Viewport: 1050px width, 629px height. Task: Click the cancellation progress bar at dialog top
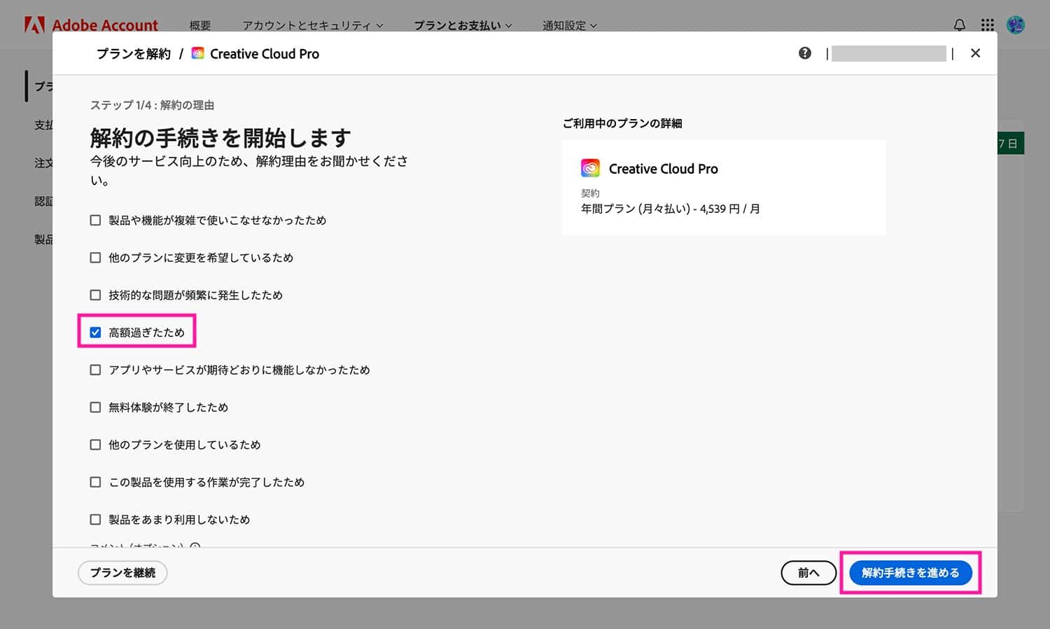(889, 53)
